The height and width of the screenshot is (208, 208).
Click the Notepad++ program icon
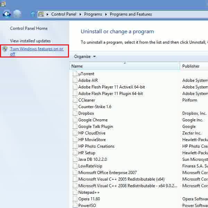coord(75,192)
